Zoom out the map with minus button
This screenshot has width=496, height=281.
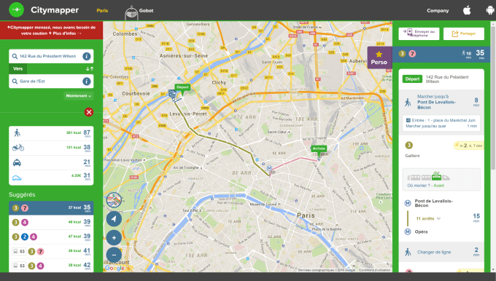point(114,255)
